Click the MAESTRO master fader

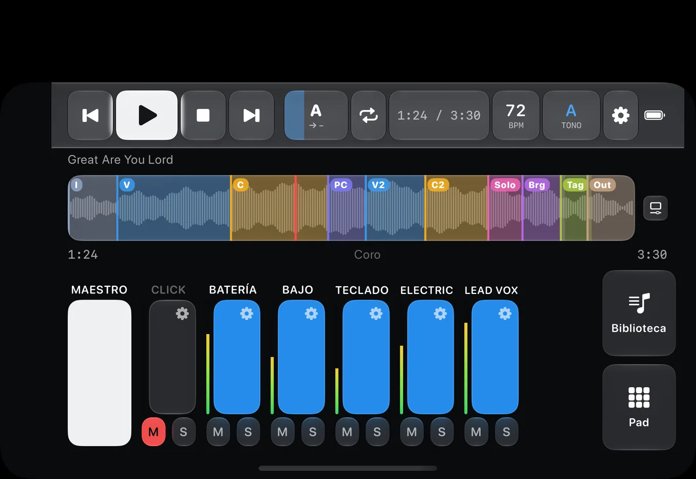[100, 373]
